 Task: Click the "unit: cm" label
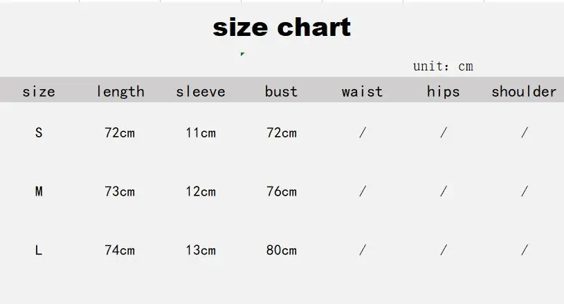443,66
